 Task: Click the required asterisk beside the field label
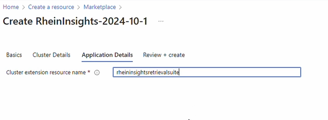(x=89, y=72)
